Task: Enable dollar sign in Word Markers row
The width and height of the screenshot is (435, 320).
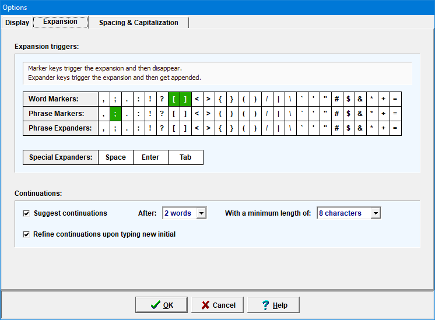Action: (x=348, y=99)
